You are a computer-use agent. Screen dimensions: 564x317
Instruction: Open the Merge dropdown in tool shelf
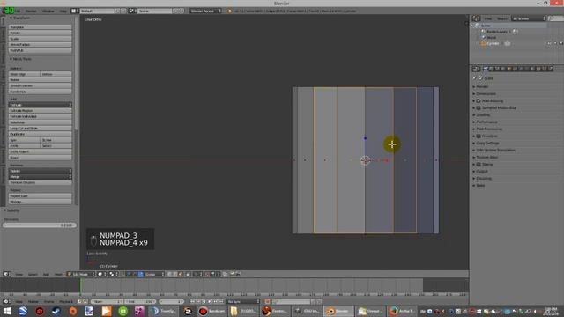pos(40,177)
